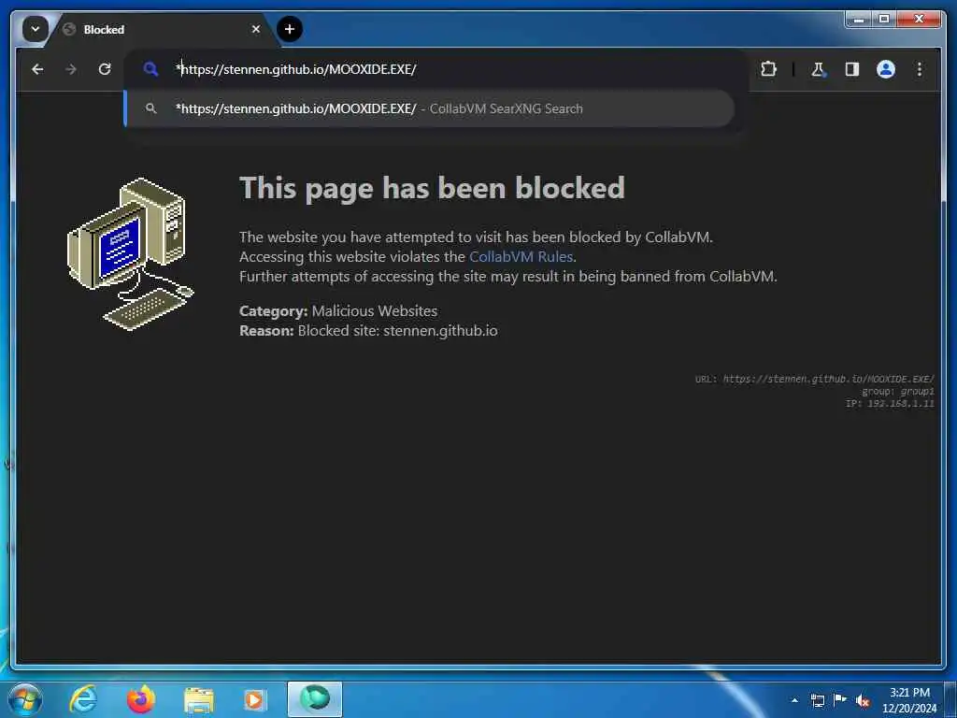Click 'Reason: Blocked site: stennen.github.io' text
This screenshot has width=957, height=718.
coord(368,330)
